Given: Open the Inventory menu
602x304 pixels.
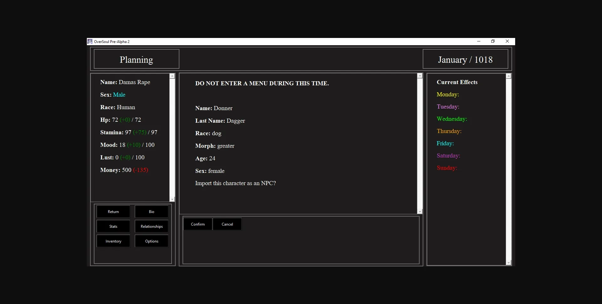Looking at the screenshot, I should pos(113,241).
